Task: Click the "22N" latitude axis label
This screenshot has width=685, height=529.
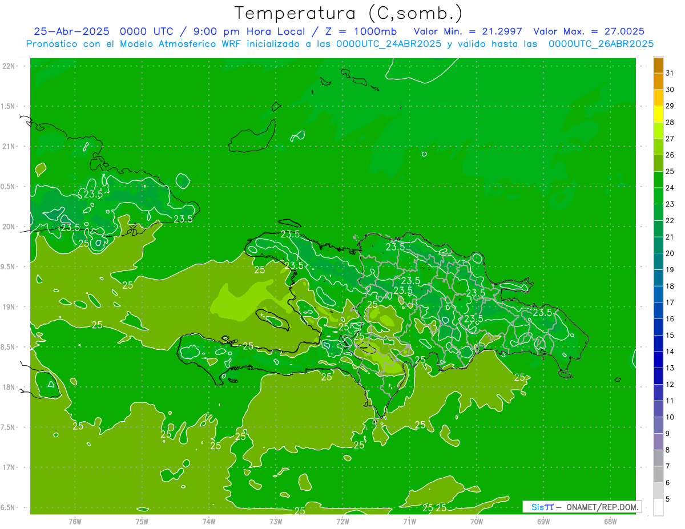Action: pyautogui.click(x=9, y=66)
